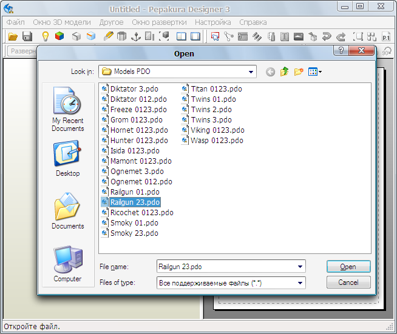Select file Ricochet 0123.pdo
Image resolution: width=397 pixels, height=334 pixels.
pyautogui.click(x=137, y=213)
